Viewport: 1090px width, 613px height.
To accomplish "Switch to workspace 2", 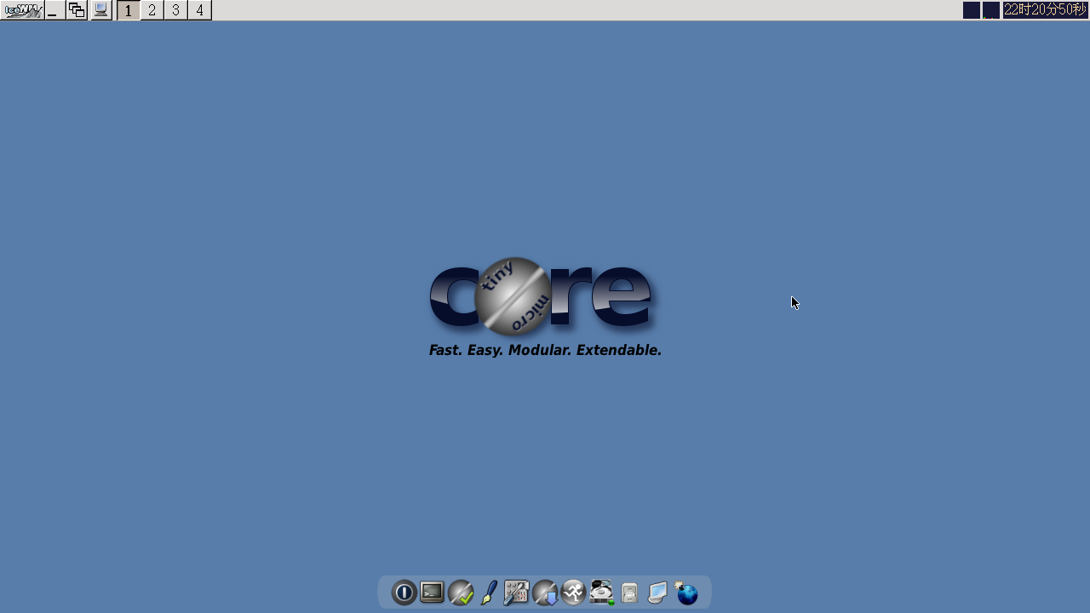I will pyautogui.click(x=152, y=10).
